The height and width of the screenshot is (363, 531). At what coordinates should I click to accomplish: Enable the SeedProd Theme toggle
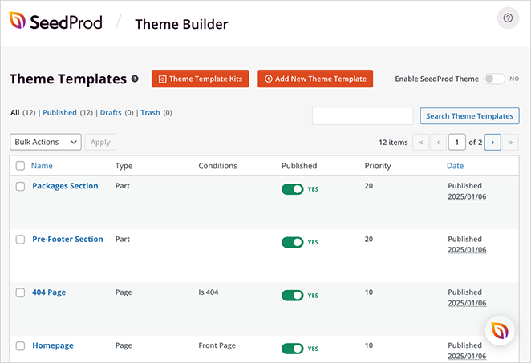[x=493, y=79]
